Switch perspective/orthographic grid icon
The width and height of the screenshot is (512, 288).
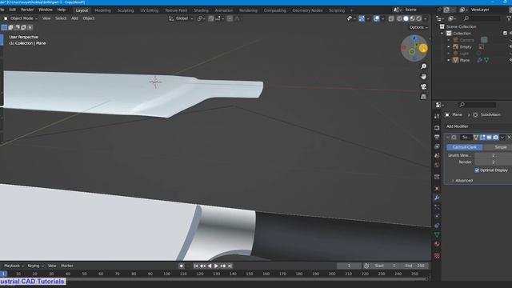click(x=423, y=97)
